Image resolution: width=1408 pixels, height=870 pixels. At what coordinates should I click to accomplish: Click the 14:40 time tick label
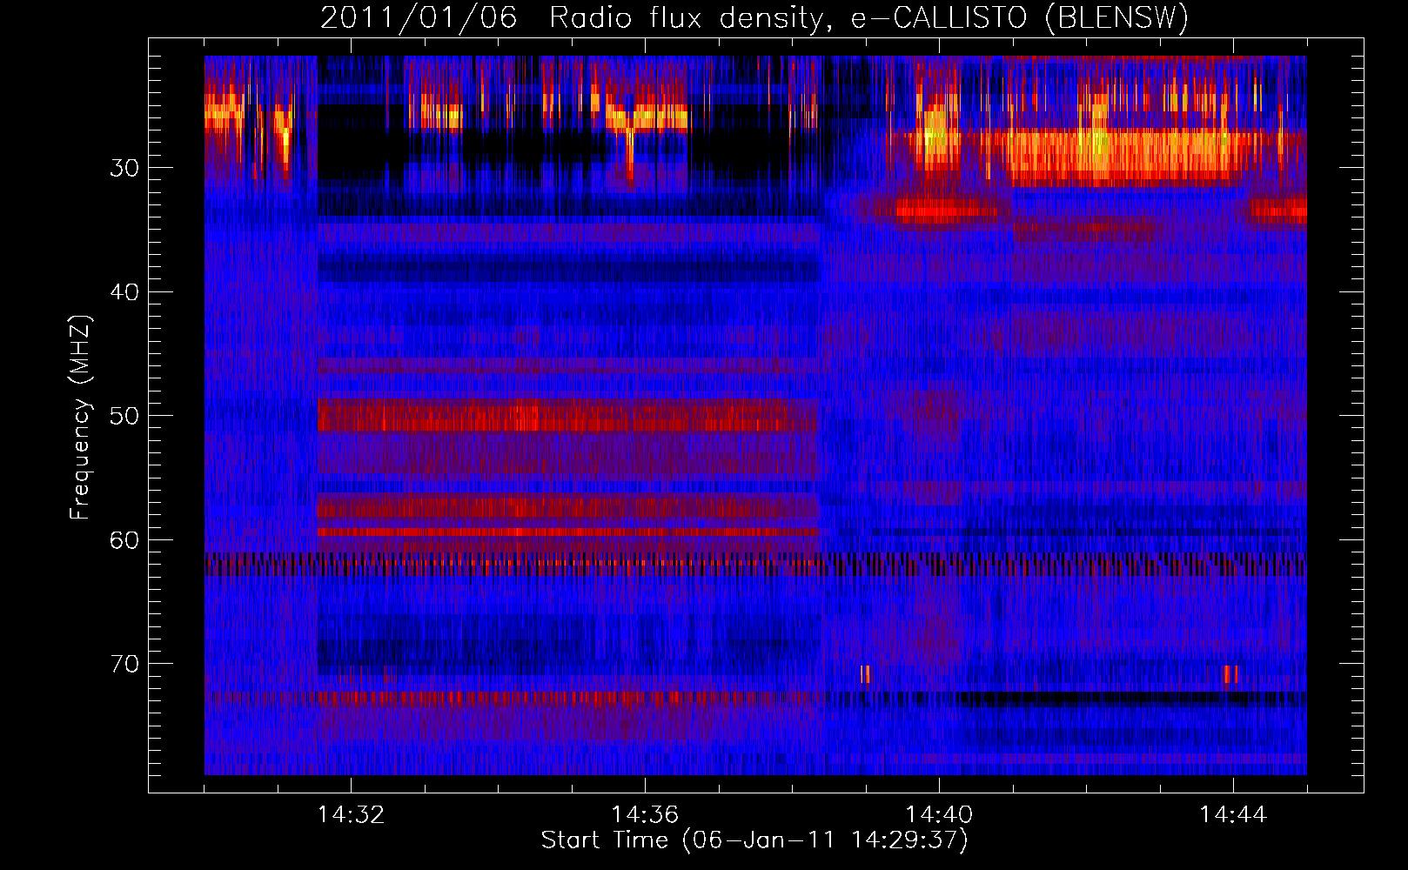pyautogui.click(x=939, y=814)
